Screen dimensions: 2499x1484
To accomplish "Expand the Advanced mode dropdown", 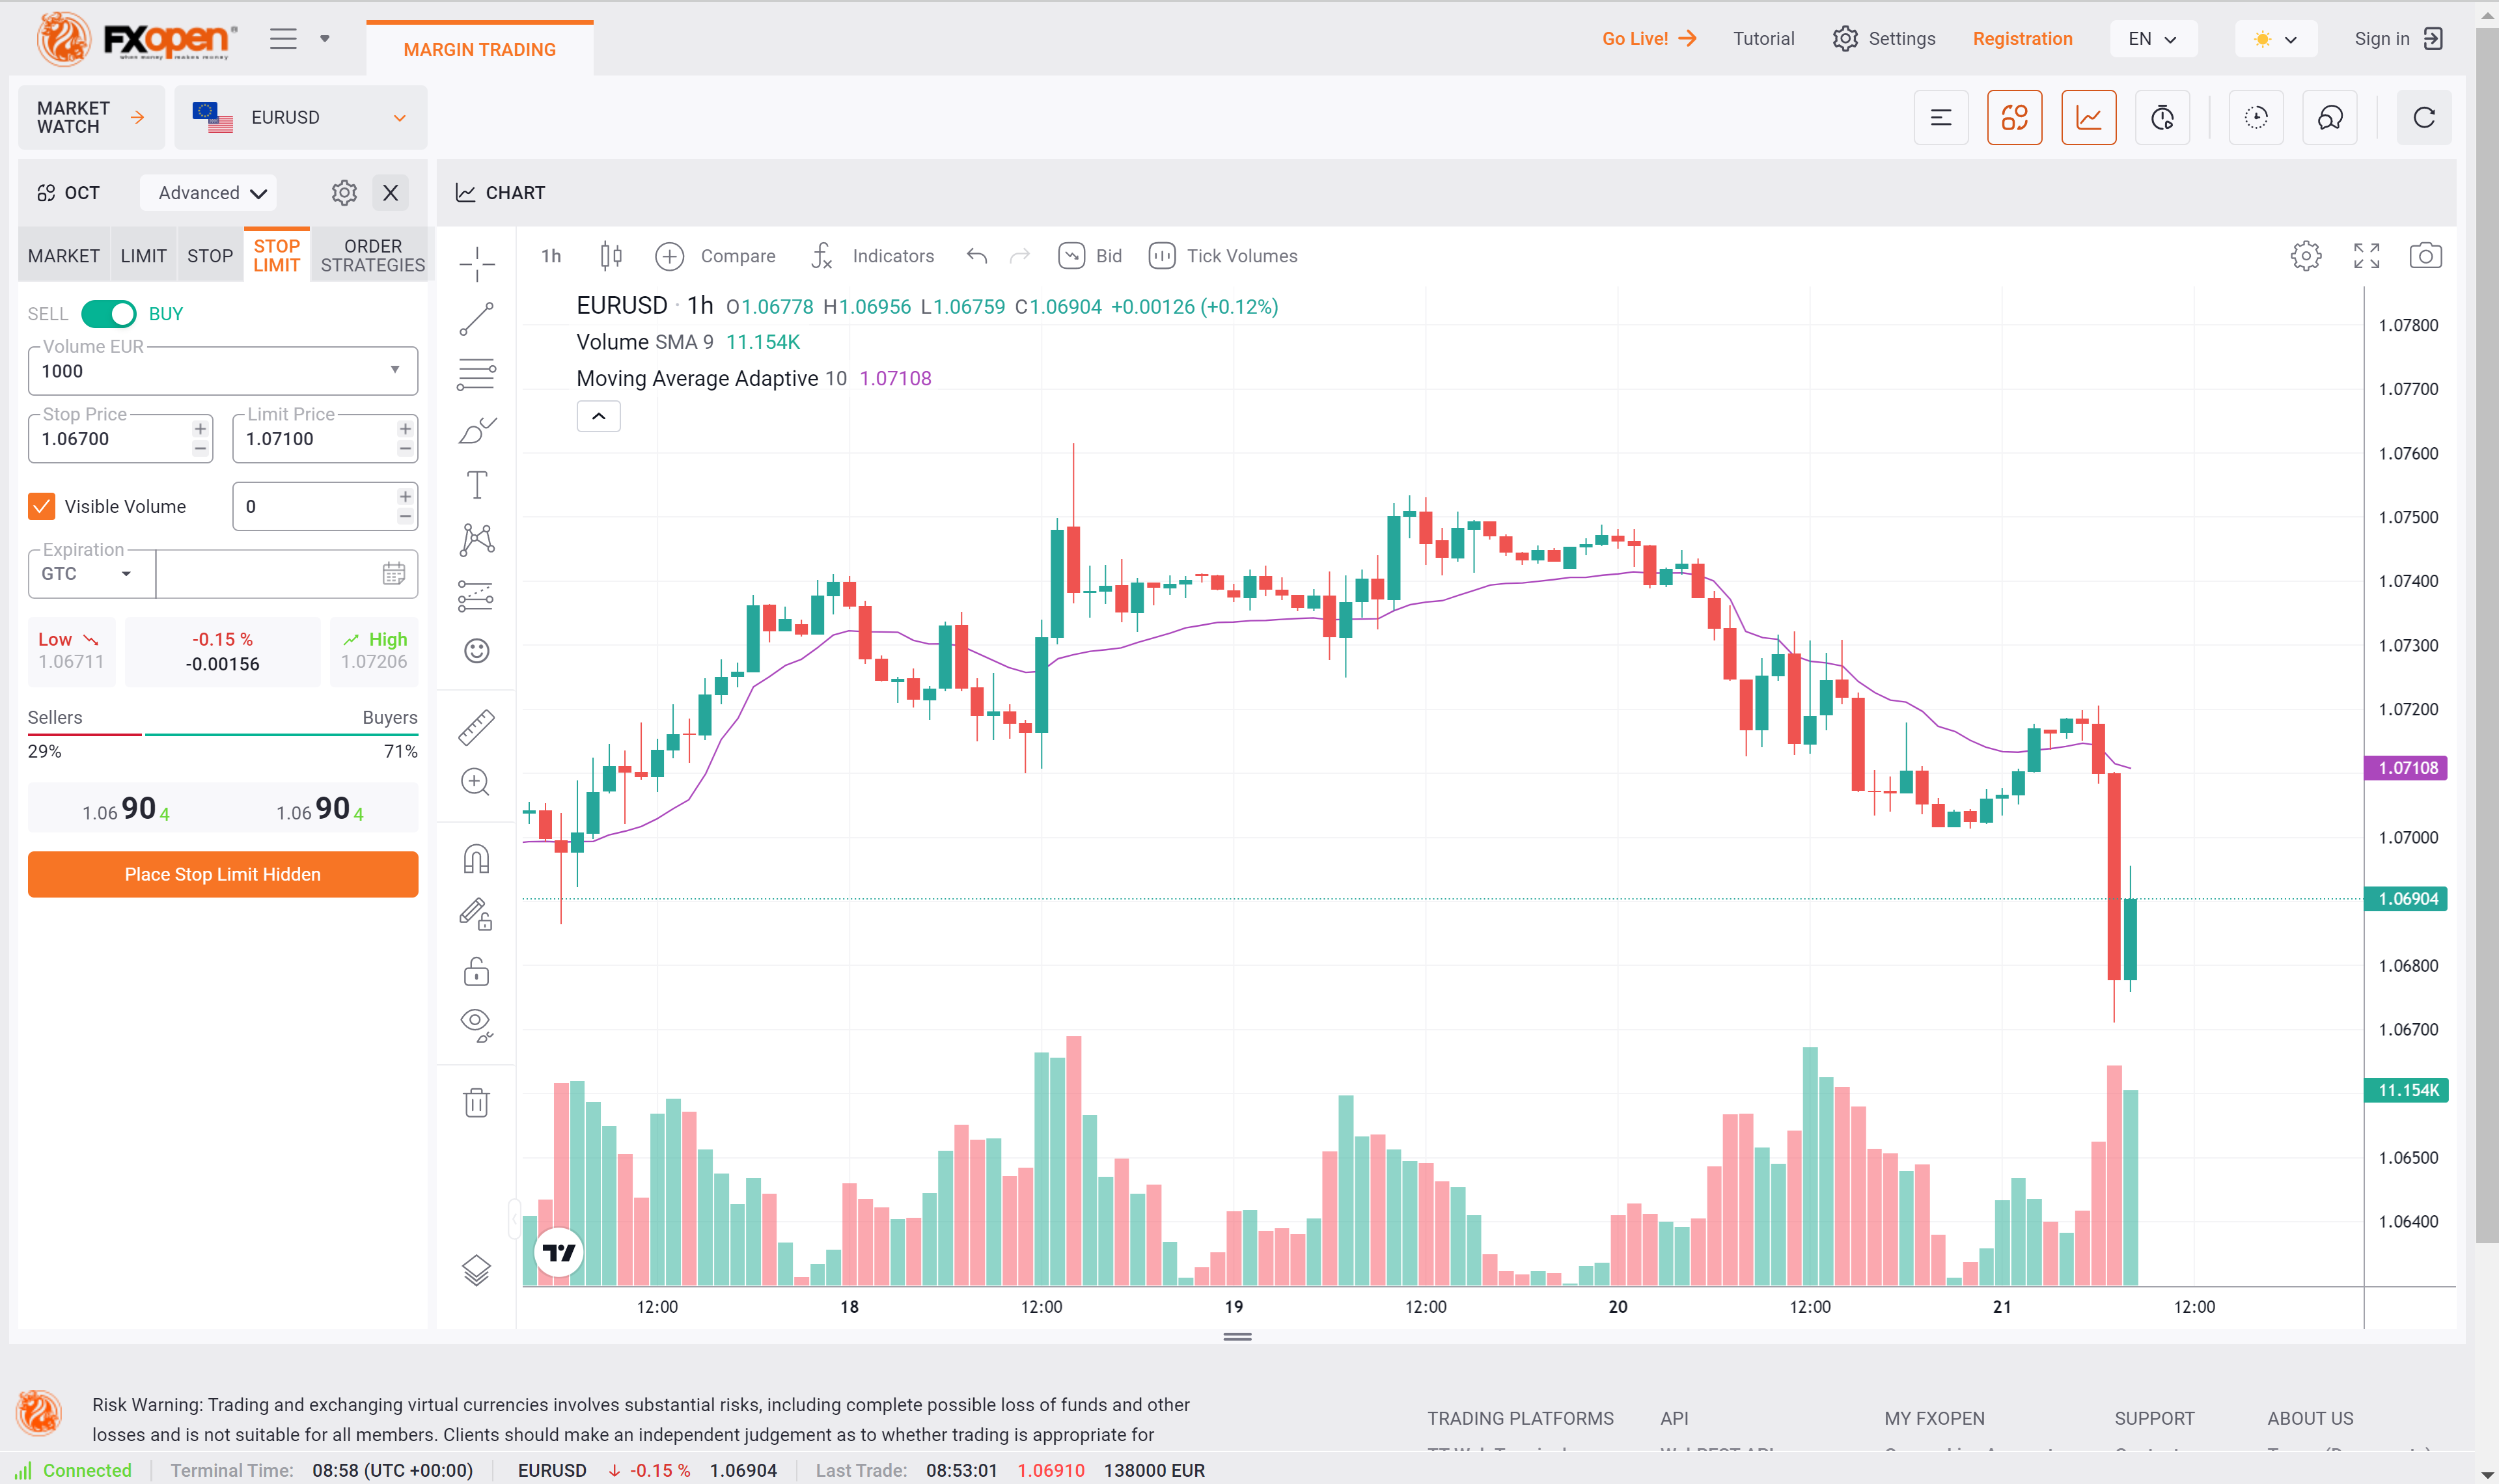I will pyautogui.click(x=208, y=193).
